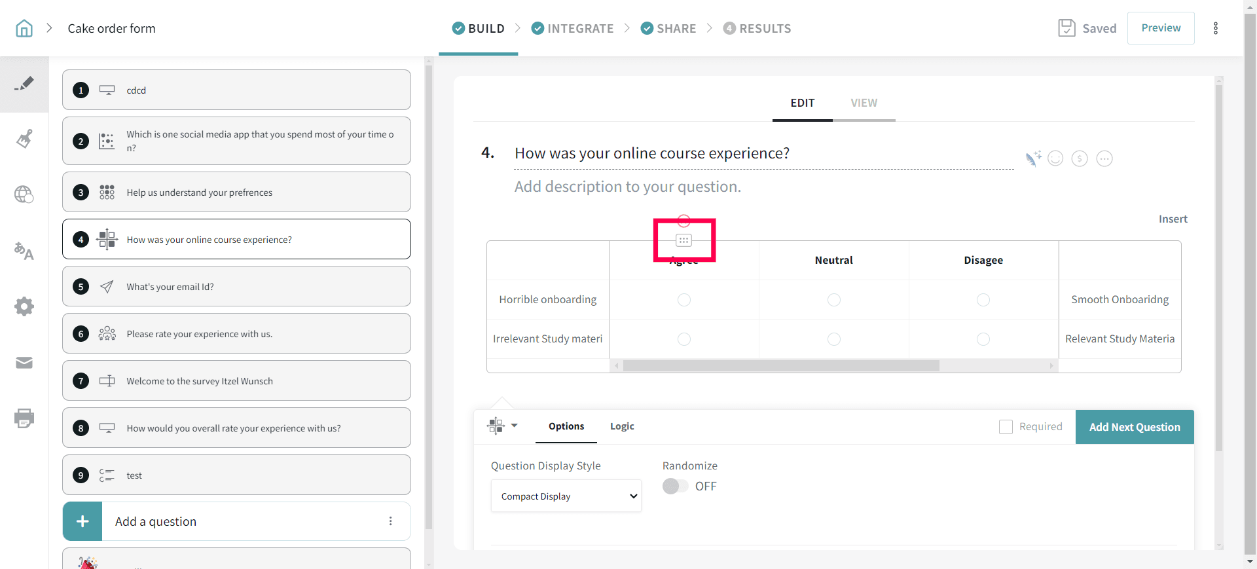Screen dimensions: 1257x569
Task: Click the column drag handle above Agree
Action: tap(683, 240)
